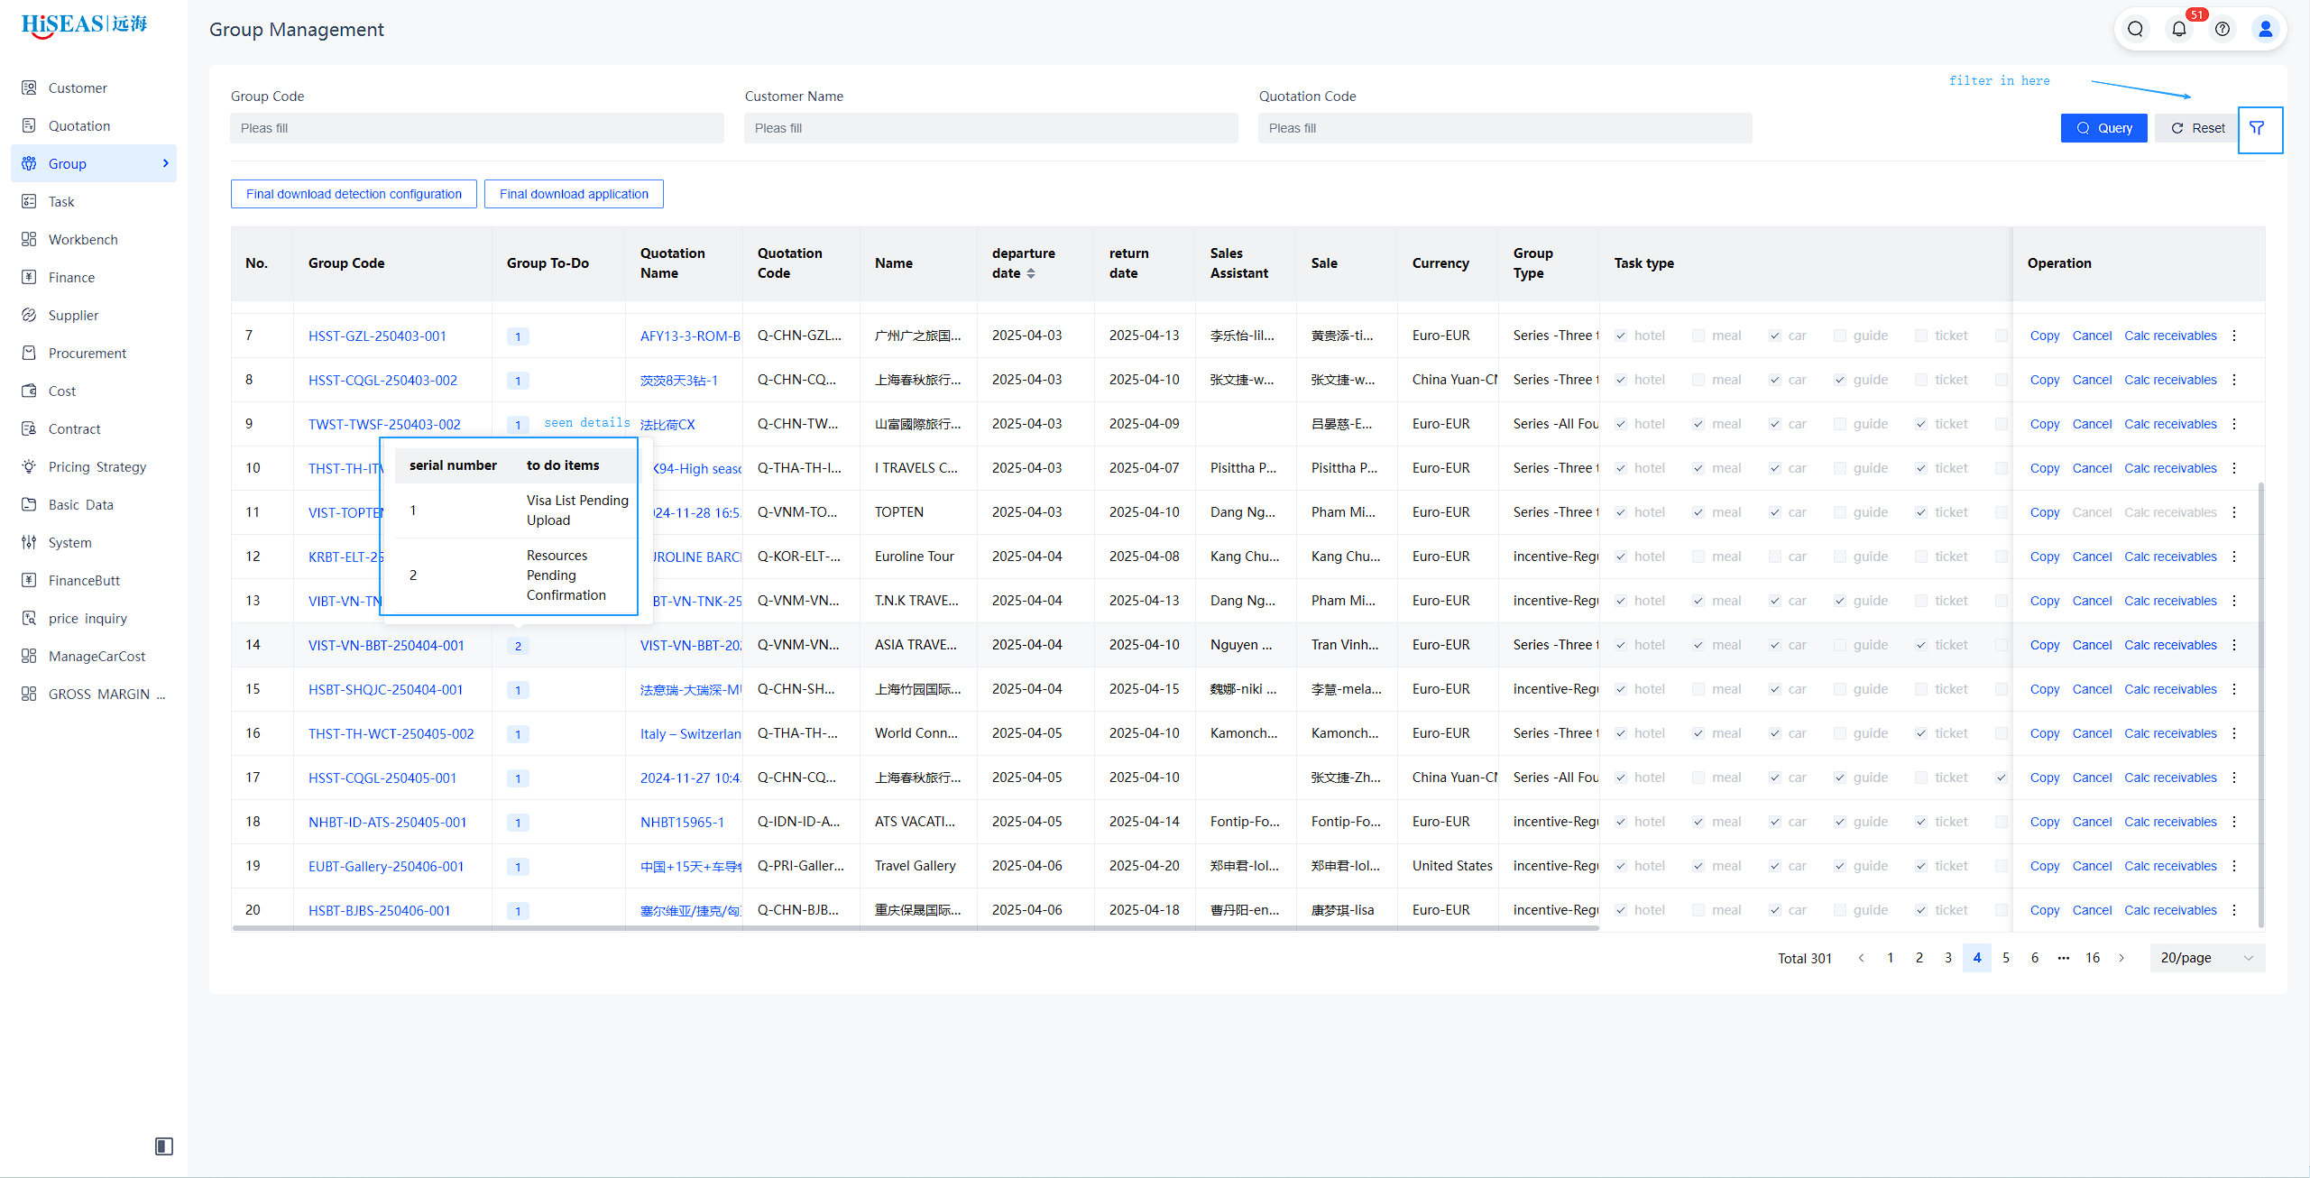Viewport: 2310px width, 1178px height.
Task: Toggle ticket checkbox in row 19
Action: 1921,866
